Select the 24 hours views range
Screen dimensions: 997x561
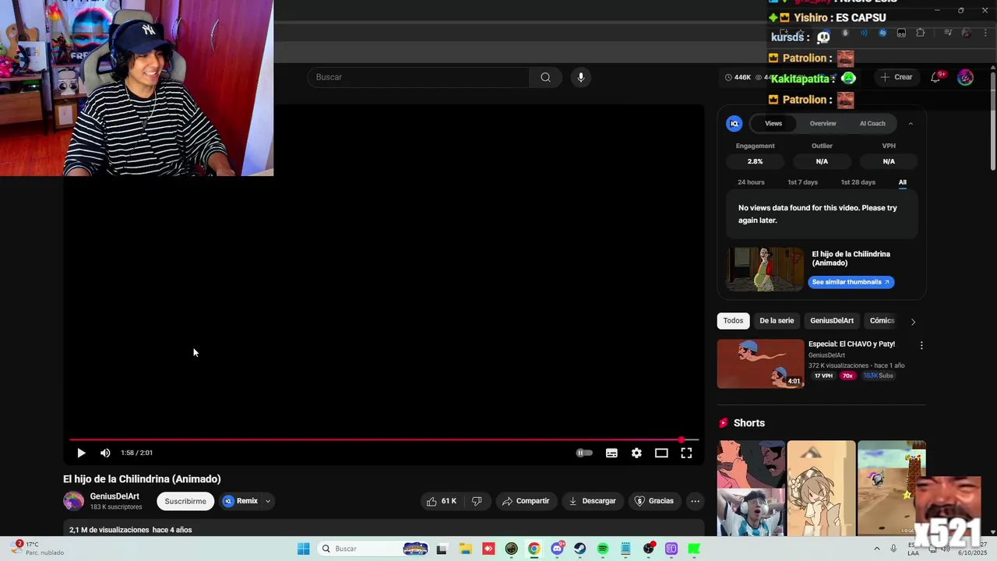coord(751,182)
